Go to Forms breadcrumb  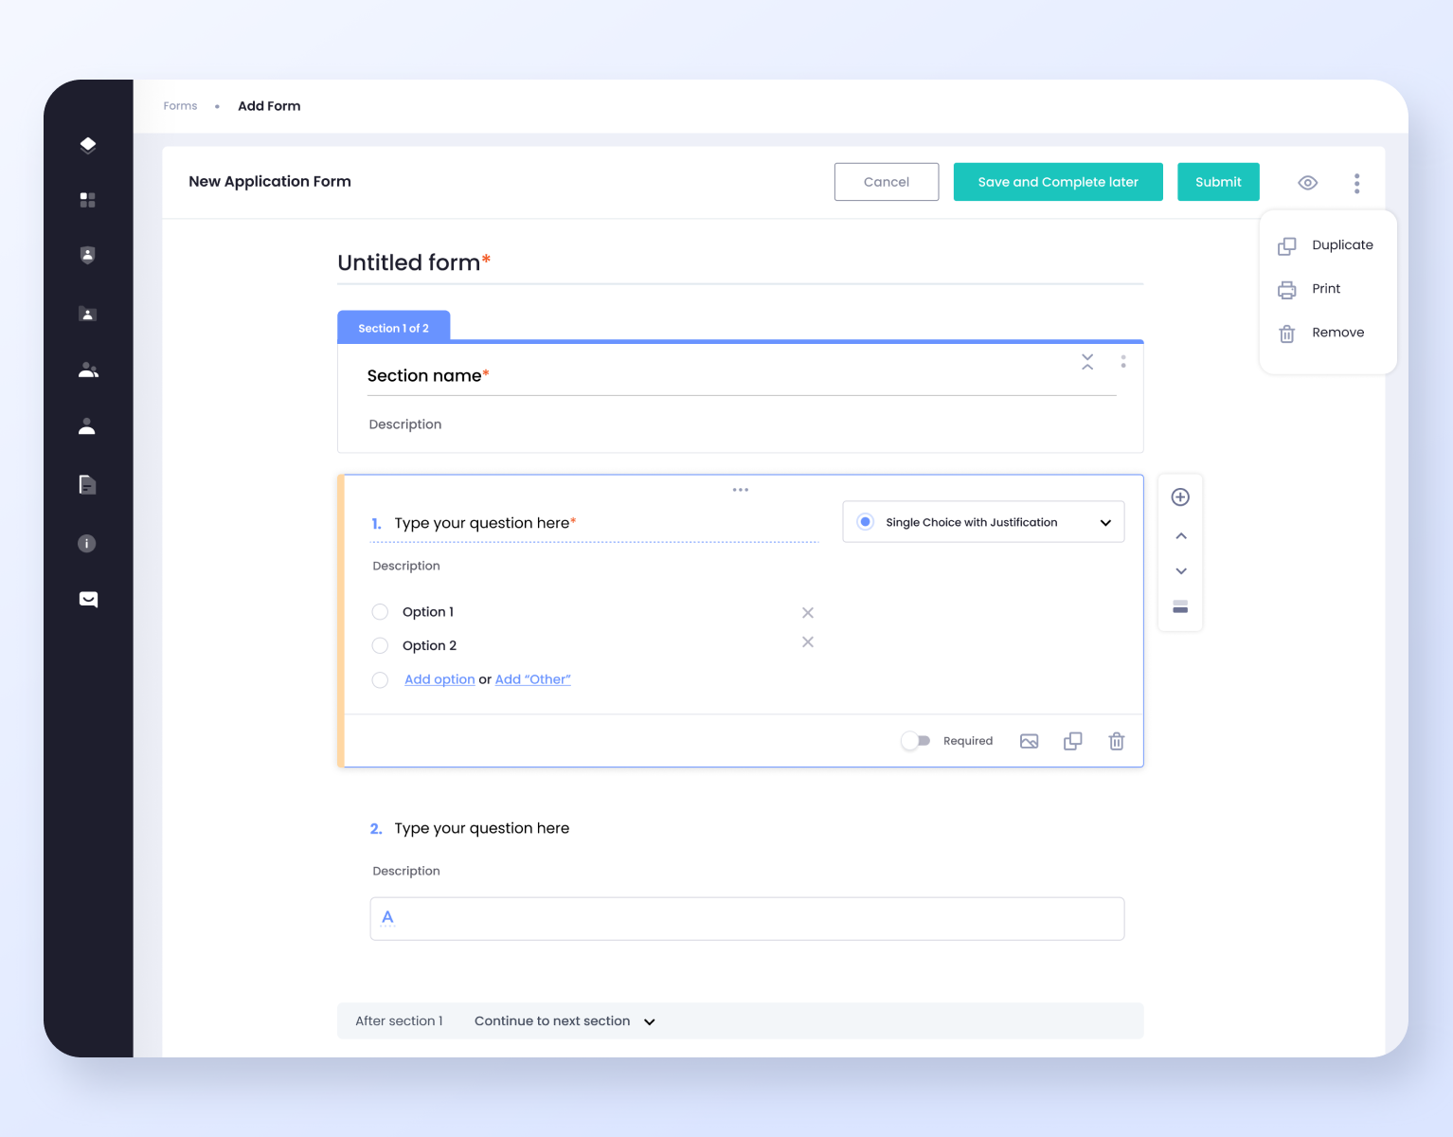[180, 106]
